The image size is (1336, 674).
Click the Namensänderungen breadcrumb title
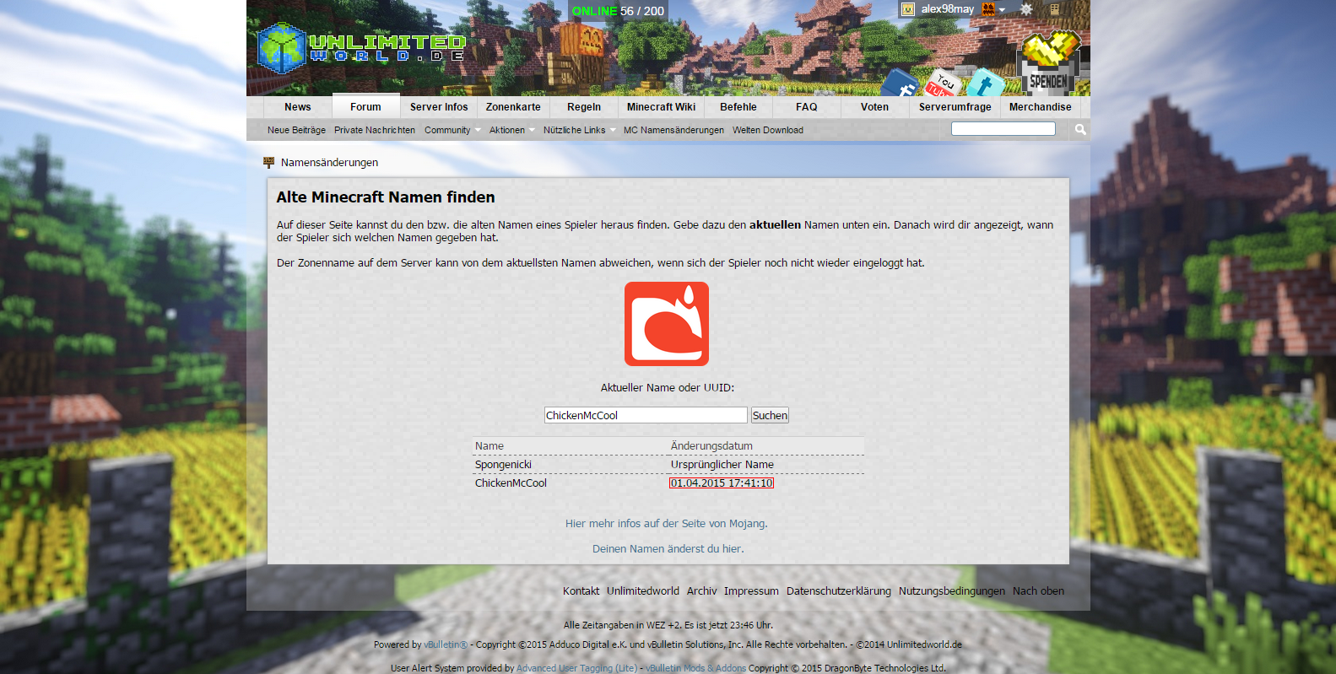[329, 162]
